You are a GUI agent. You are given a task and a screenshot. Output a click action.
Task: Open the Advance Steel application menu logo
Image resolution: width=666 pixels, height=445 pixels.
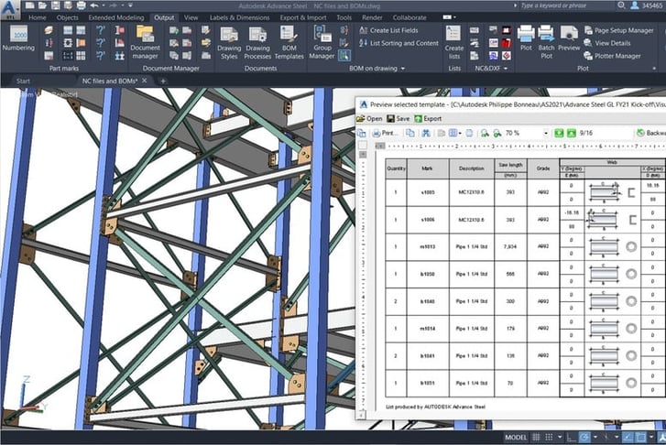9,9
